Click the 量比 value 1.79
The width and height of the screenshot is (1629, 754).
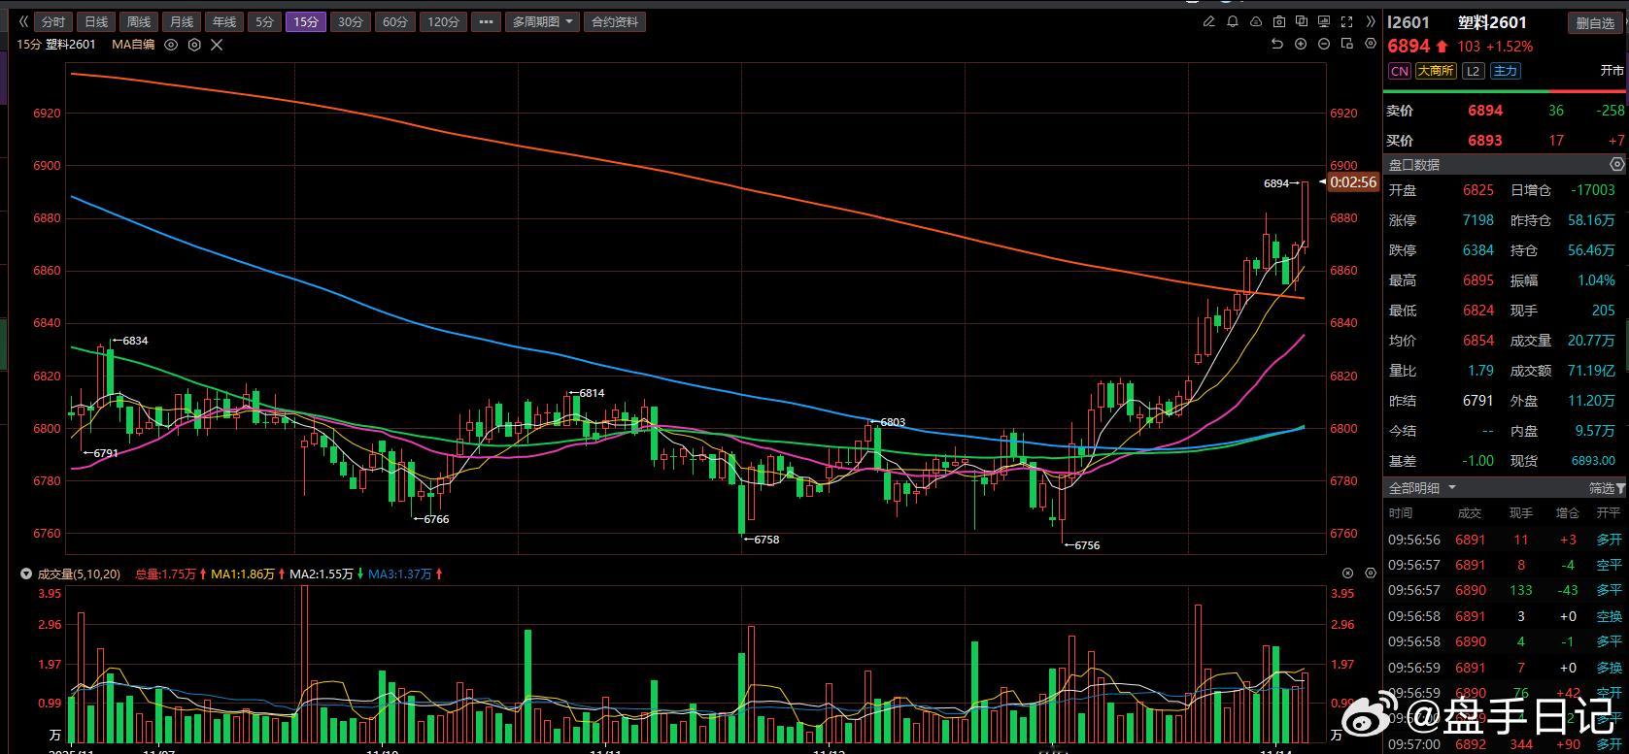(x=1481, y=371)
